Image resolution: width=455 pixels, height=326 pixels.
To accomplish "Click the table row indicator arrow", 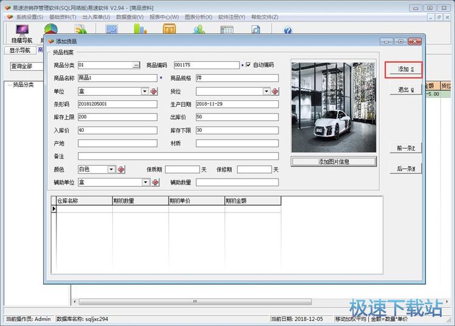I will (53, 209).
